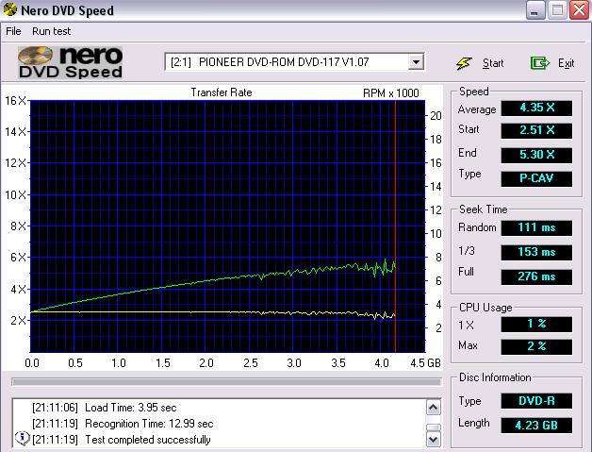Viewport: 592px width, 452px height.
Task: Select the Random seek time 111 ms field
Action: (536, 228)
